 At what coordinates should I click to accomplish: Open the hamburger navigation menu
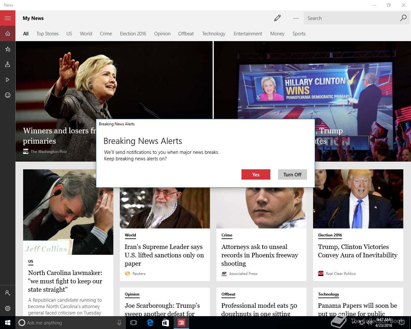tap(8, 18)
